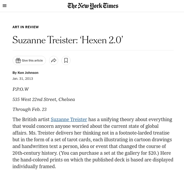Open the Art in Review section
Viewport: 184px width, 173px height.
click(x=25, y=27)
